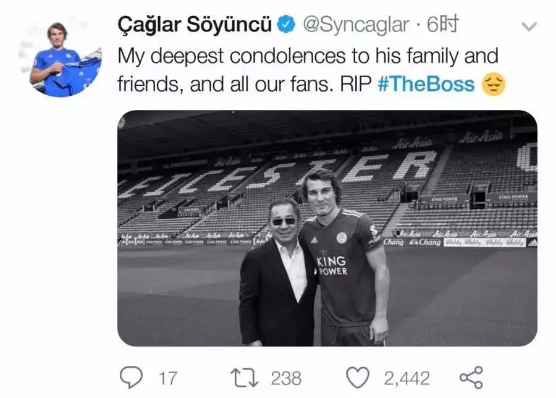Like the tweet with the heart icon
This screenshot has height=398, width=556.
(x=358, y=376)
